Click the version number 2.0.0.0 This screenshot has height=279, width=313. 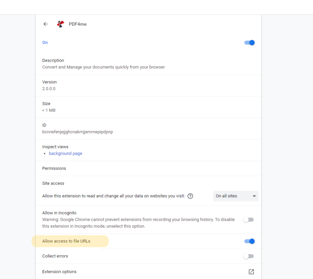[49, 89]
